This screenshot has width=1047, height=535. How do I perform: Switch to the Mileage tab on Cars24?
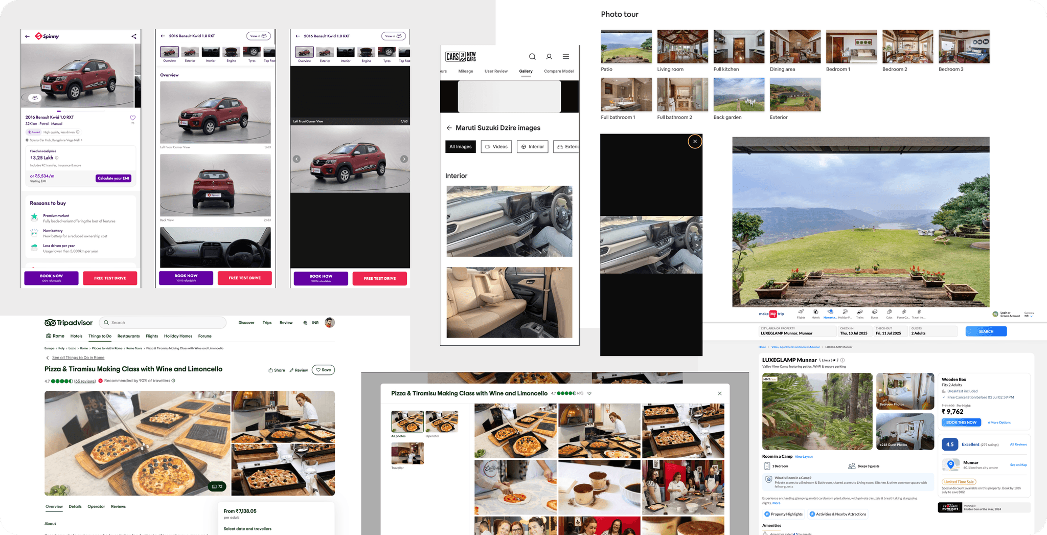pos(466,71)
